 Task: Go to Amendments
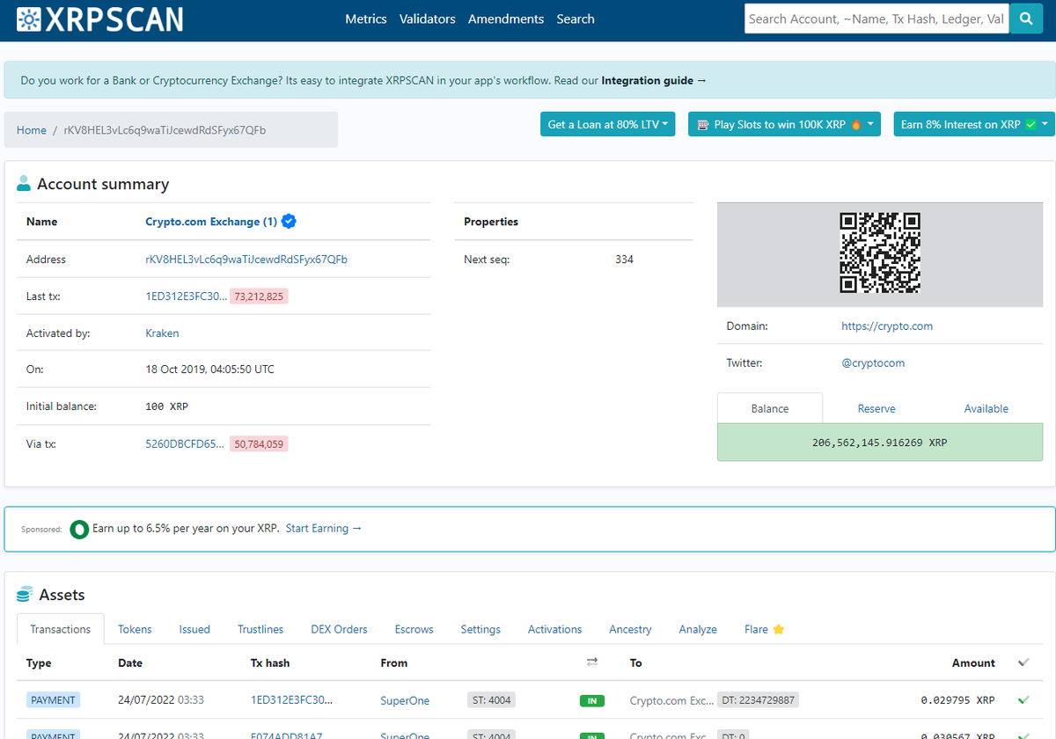coord(506,18)
